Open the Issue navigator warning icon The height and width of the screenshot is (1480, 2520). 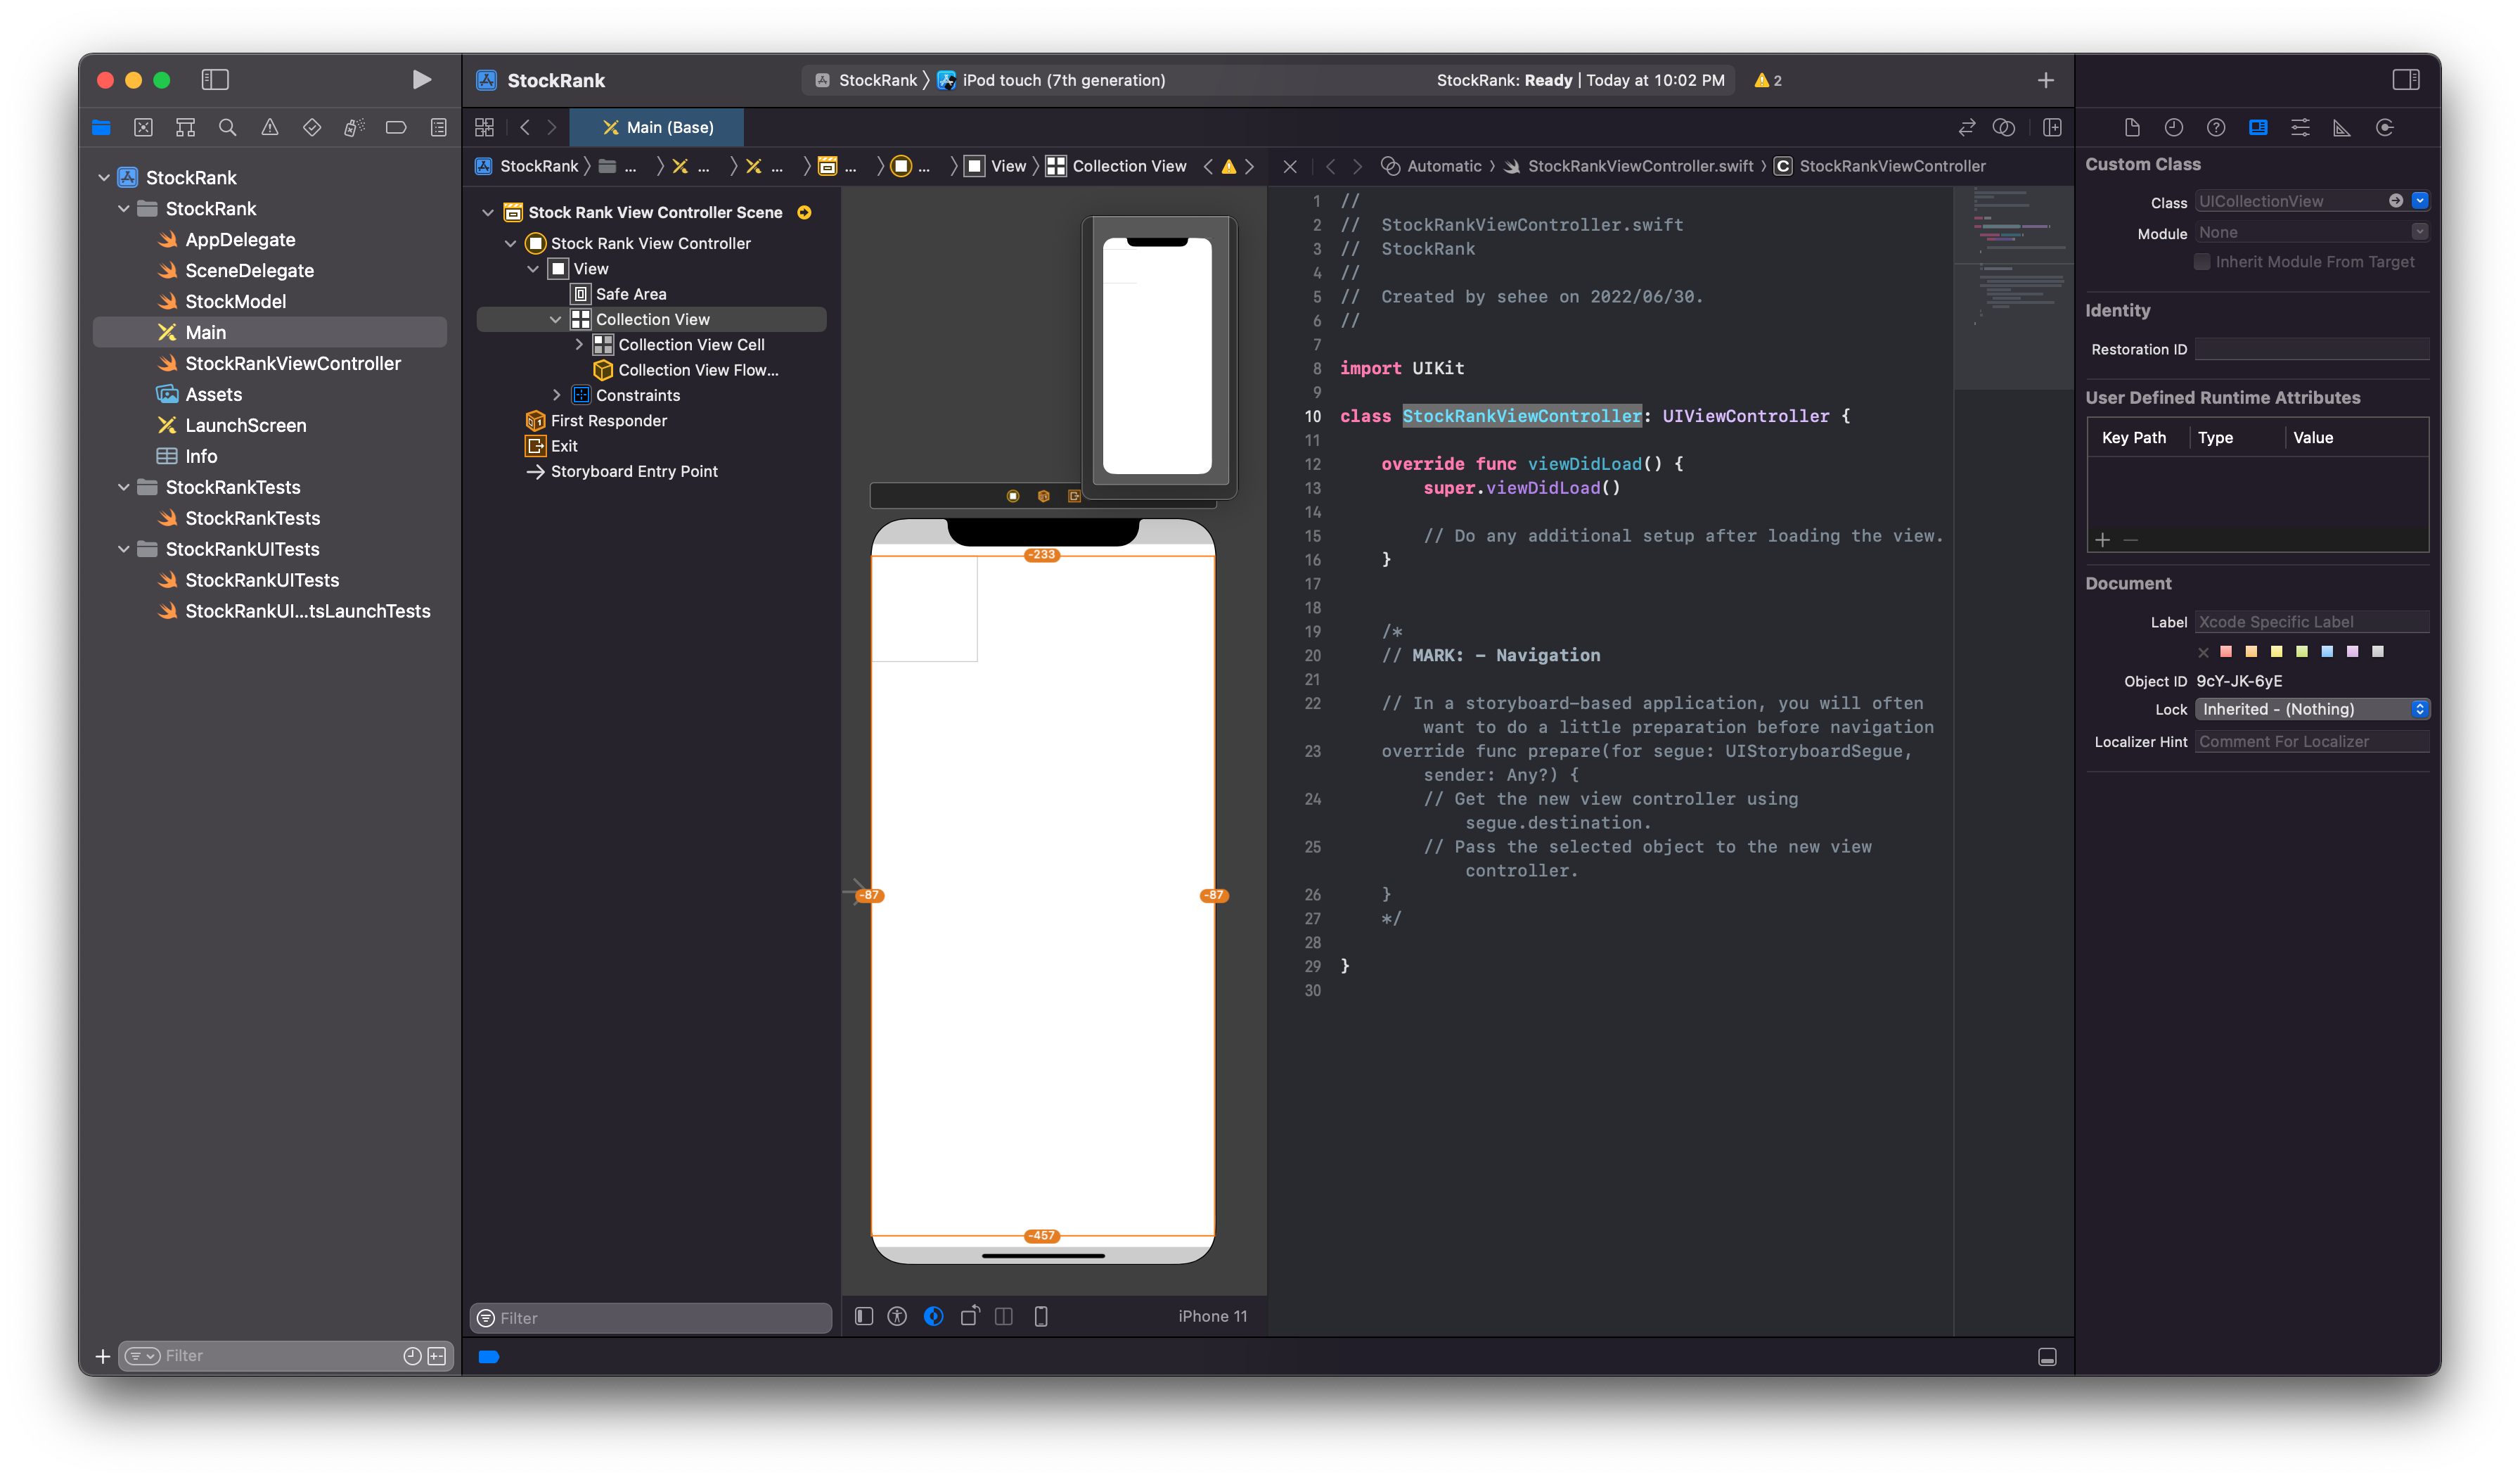[270, 127]
